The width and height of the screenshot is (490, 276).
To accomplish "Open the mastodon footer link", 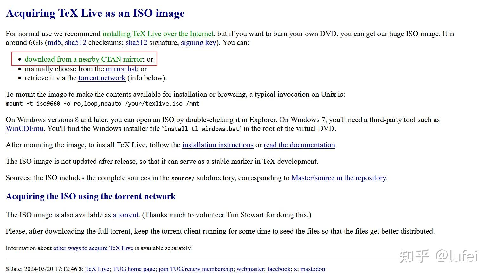I will (313, 269).
